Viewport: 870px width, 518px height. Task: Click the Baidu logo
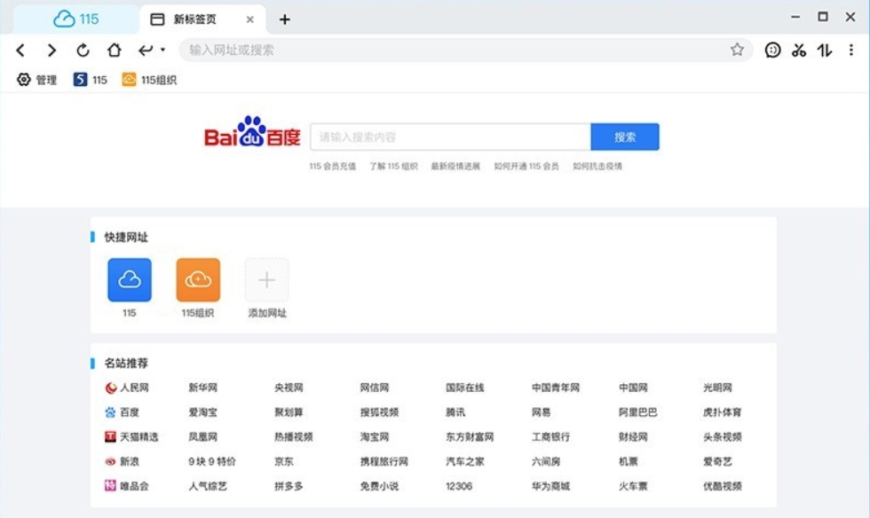tap(252, 132)
